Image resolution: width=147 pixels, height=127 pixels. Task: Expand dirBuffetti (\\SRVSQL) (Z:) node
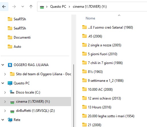(x=5, y=111)
